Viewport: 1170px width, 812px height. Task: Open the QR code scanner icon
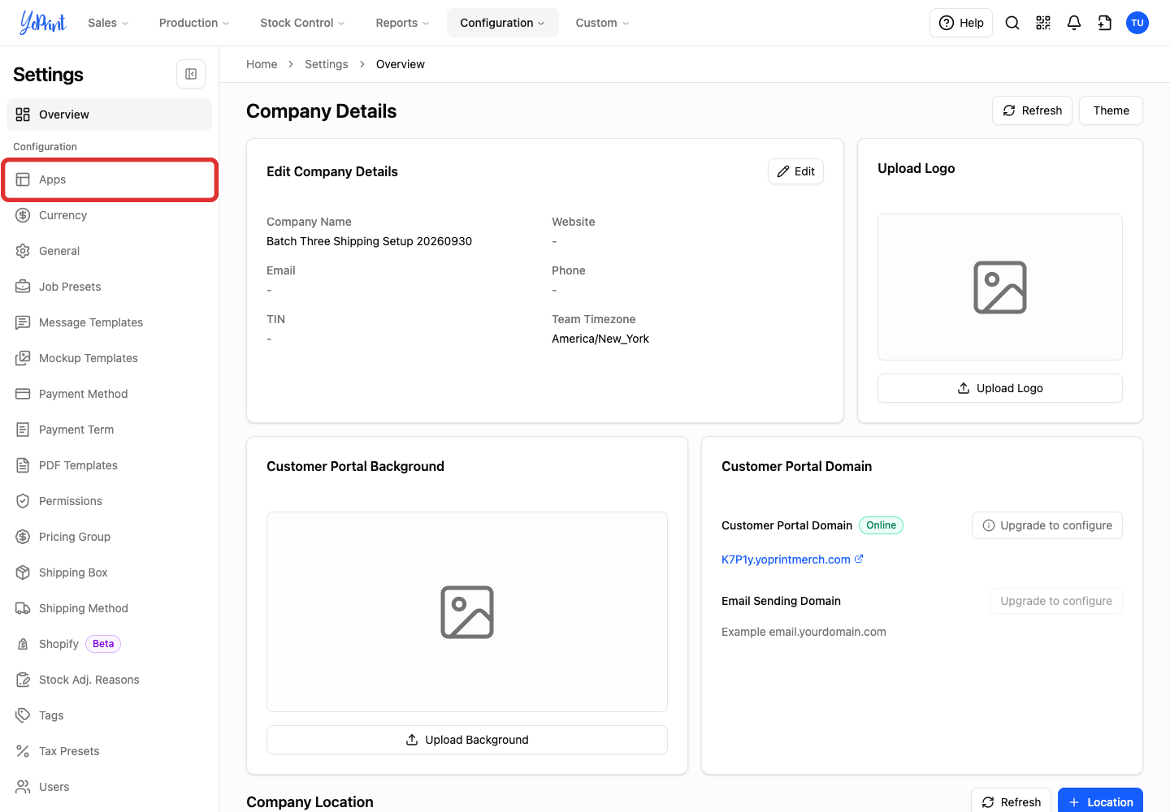click(x=1043, y=23)
